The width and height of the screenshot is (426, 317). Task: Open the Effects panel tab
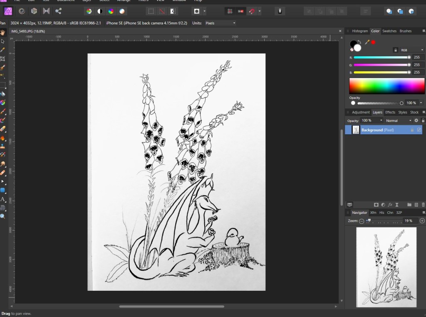tap(390, 112)
